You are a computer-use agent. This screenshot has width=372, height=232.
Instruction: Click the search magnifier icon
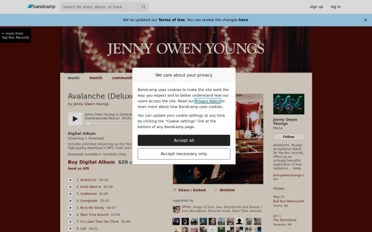(x=143, y=7)
